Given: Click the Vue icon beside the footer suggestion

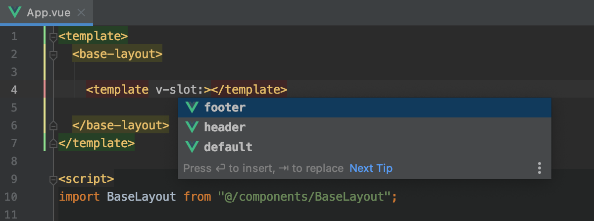Looking at the screenshot, I should [x=192, y=108].
